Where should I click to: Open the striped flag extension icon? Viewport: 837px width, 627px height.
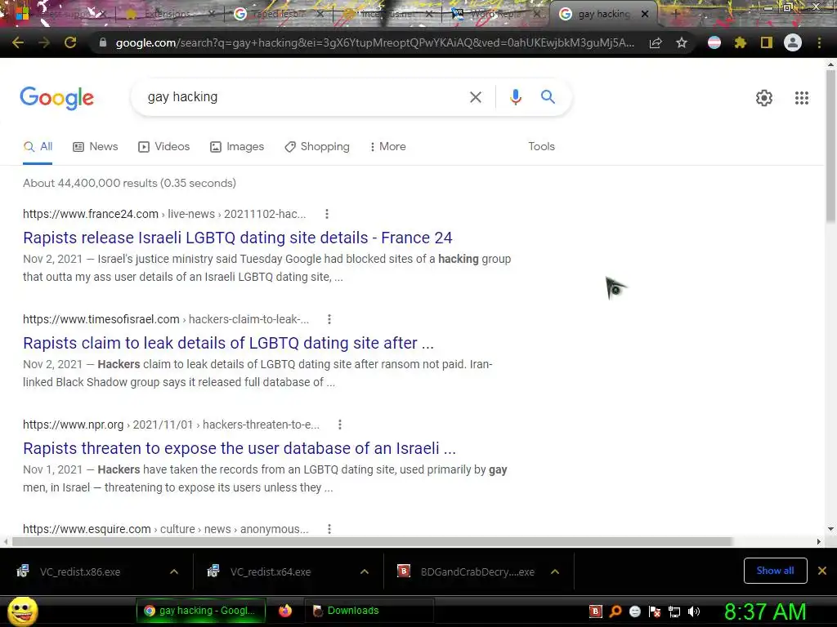point(714,42)
